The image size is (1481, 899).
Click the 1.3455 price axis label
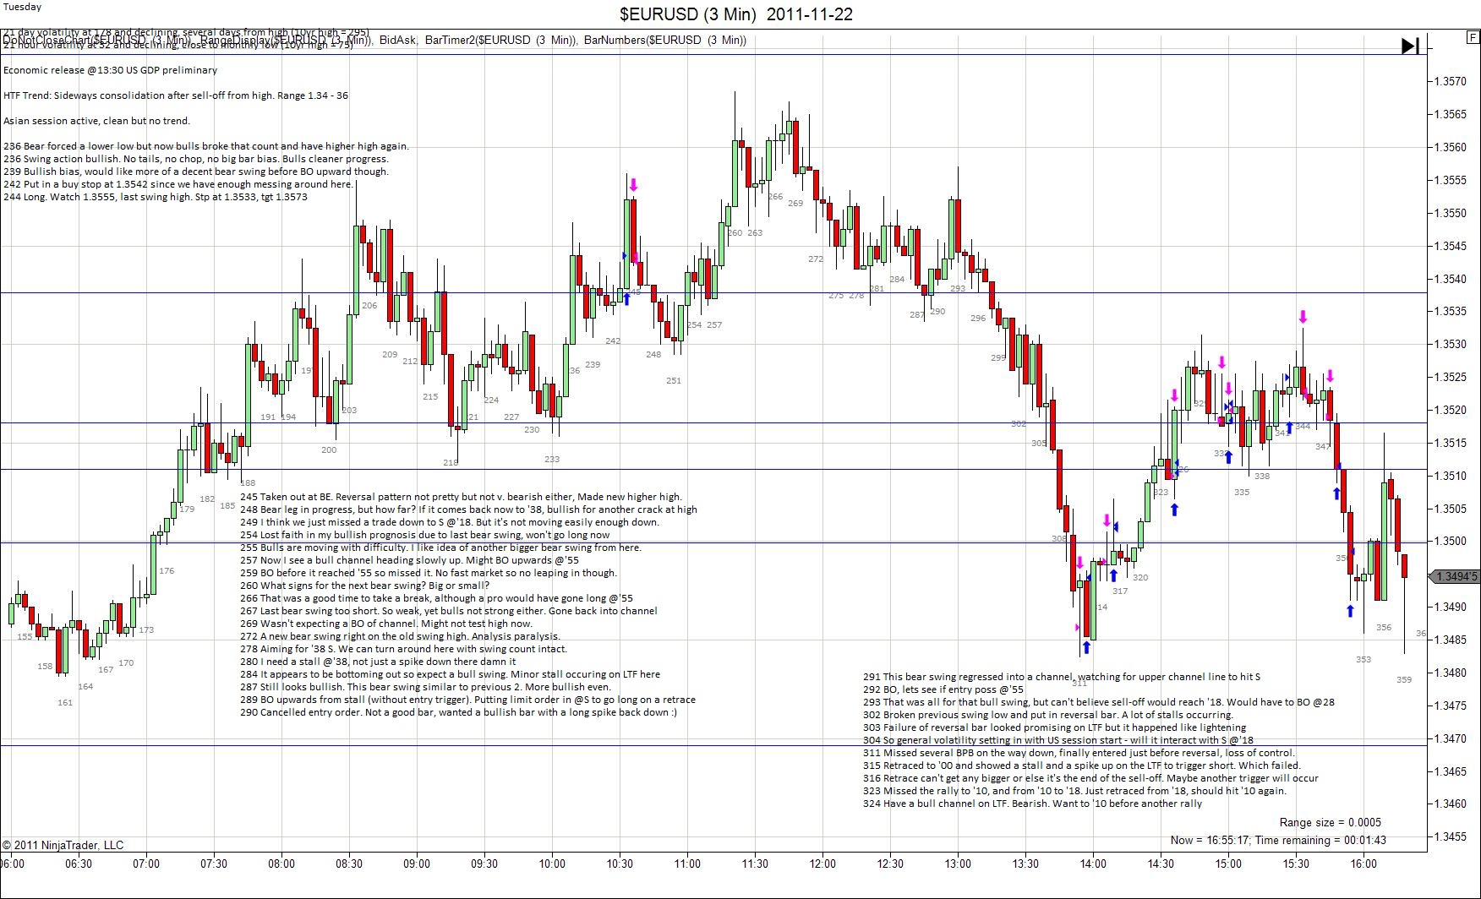click(x=1451, y=836)
